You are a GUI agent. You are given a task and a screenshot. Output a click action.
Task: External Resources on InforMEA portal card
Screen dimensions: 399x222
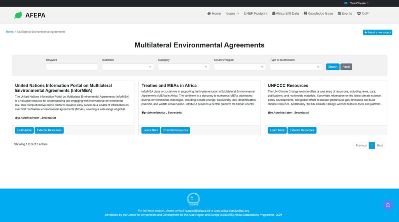click(x=49, y=130)
